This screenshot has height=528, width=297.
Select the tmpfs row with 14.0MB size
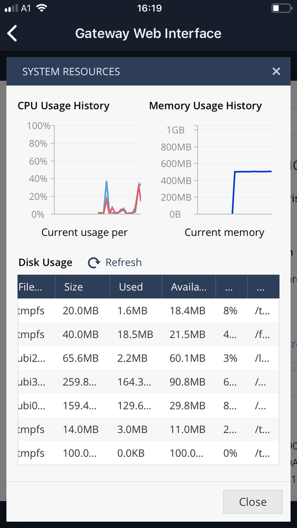point(148,429)
